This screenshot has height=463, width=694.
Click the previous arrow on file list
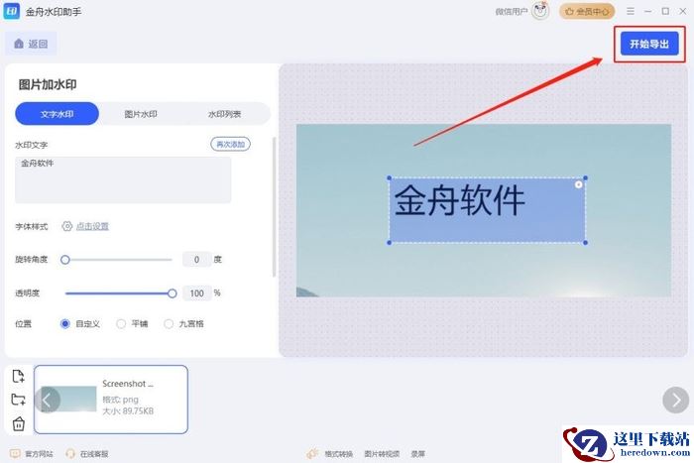pyautogui.click(x=47, y=400)
